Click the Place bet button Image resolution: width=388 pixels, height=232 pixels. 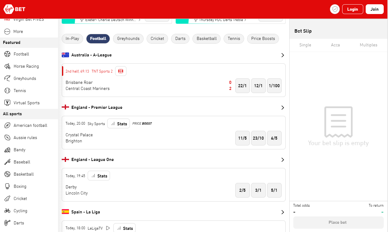coord(339,223)
